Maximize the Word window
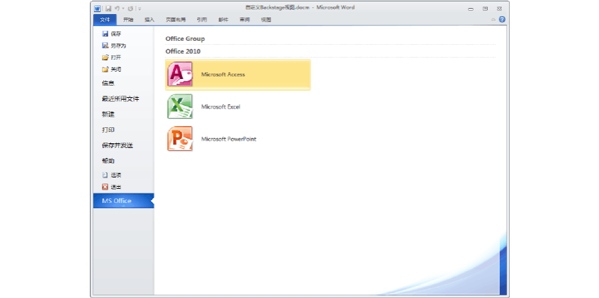 coord(485,9)
